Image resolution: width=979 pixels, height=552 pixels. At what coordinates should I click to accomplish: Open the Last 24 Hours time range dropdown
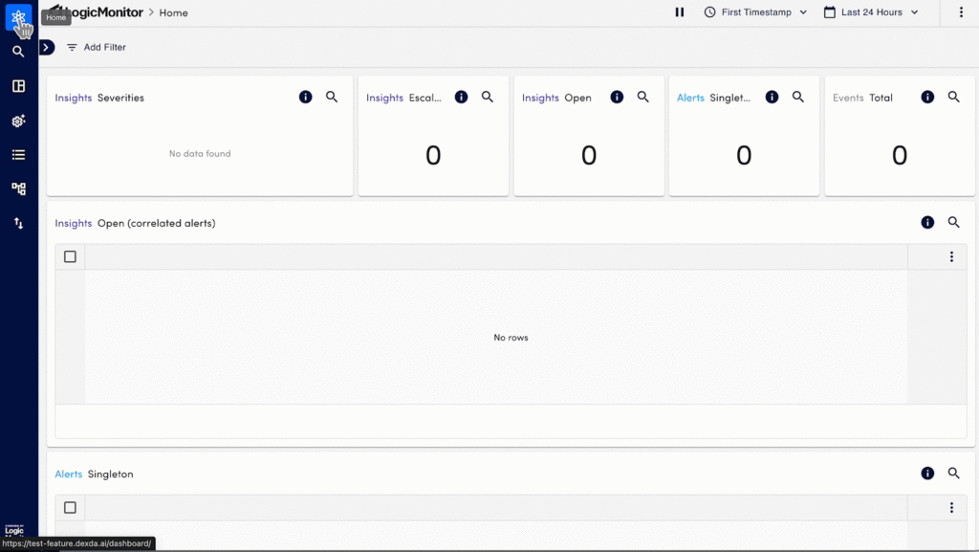point(871,12)
